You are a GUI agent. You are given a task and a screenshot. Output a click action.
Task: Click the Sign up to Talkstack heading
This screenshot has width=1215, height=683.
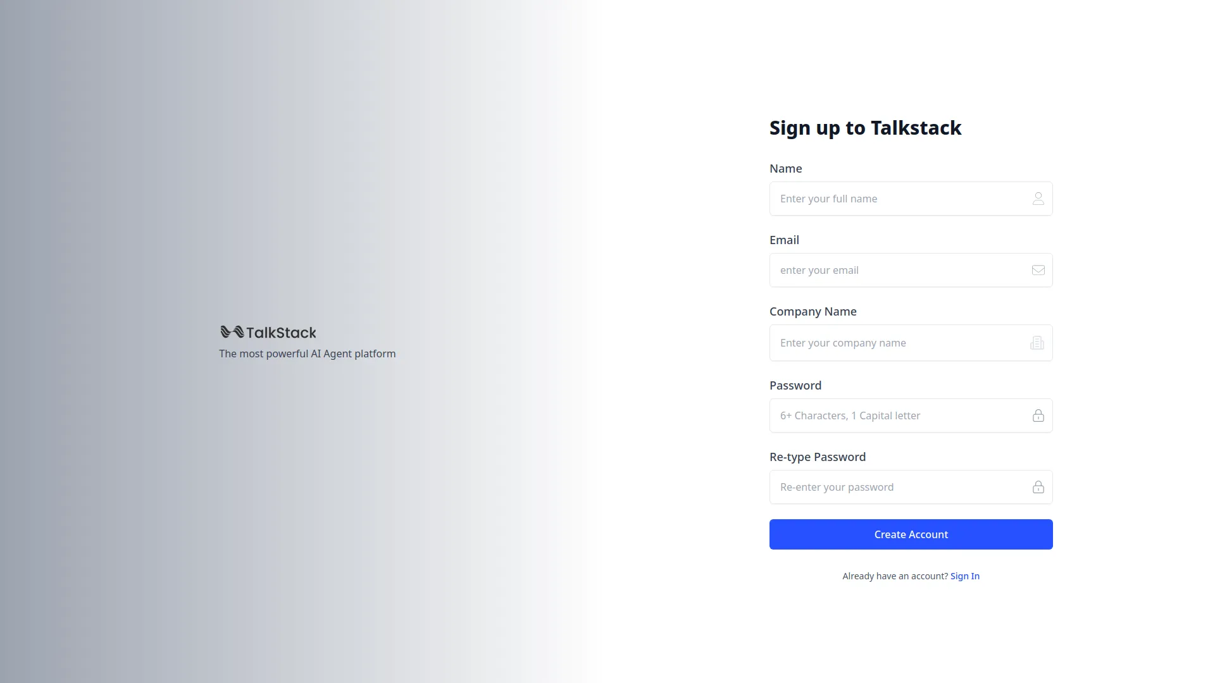click(x=866, y=128)
